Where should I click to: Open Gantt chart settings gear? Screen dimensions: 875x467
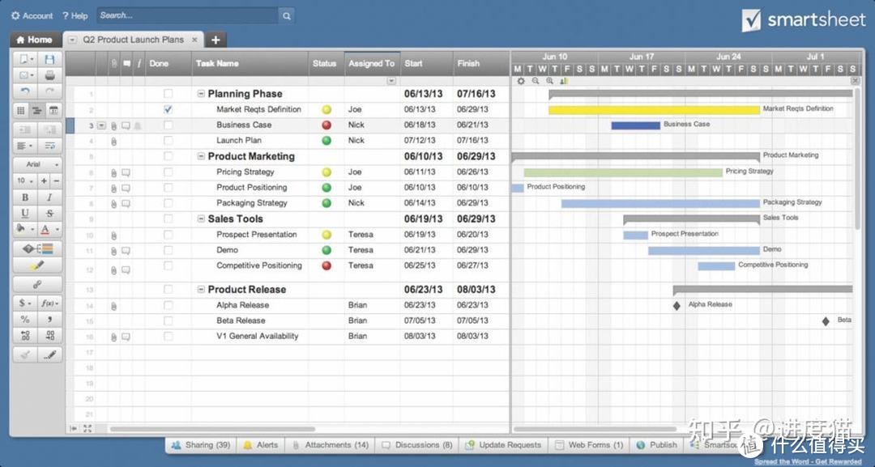click(521, 82)
